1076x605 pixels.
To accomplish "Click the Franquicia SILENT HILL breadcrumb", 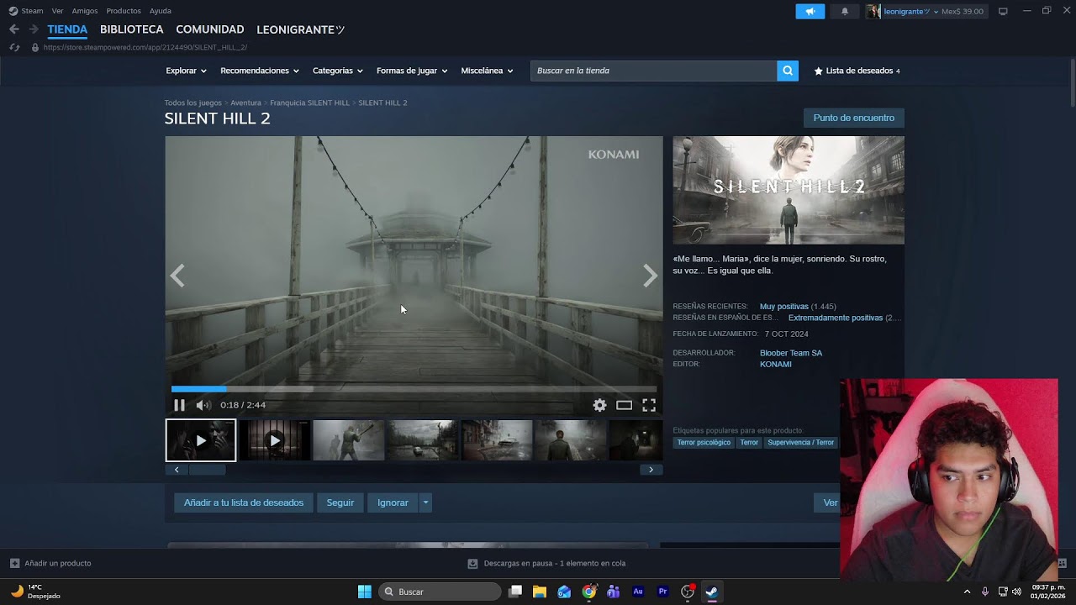I will [309, 103].
